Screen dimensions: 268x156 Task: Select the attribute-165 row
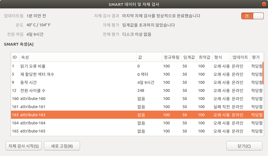click(x=137, y=131)
